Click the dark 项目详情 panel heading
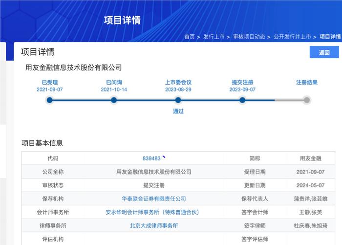Viewport: 342px width, 245px height. 38,52
